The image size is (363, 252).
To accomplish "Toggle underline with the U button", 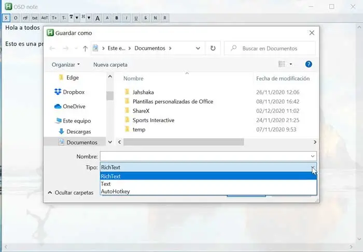I will 136,18.
